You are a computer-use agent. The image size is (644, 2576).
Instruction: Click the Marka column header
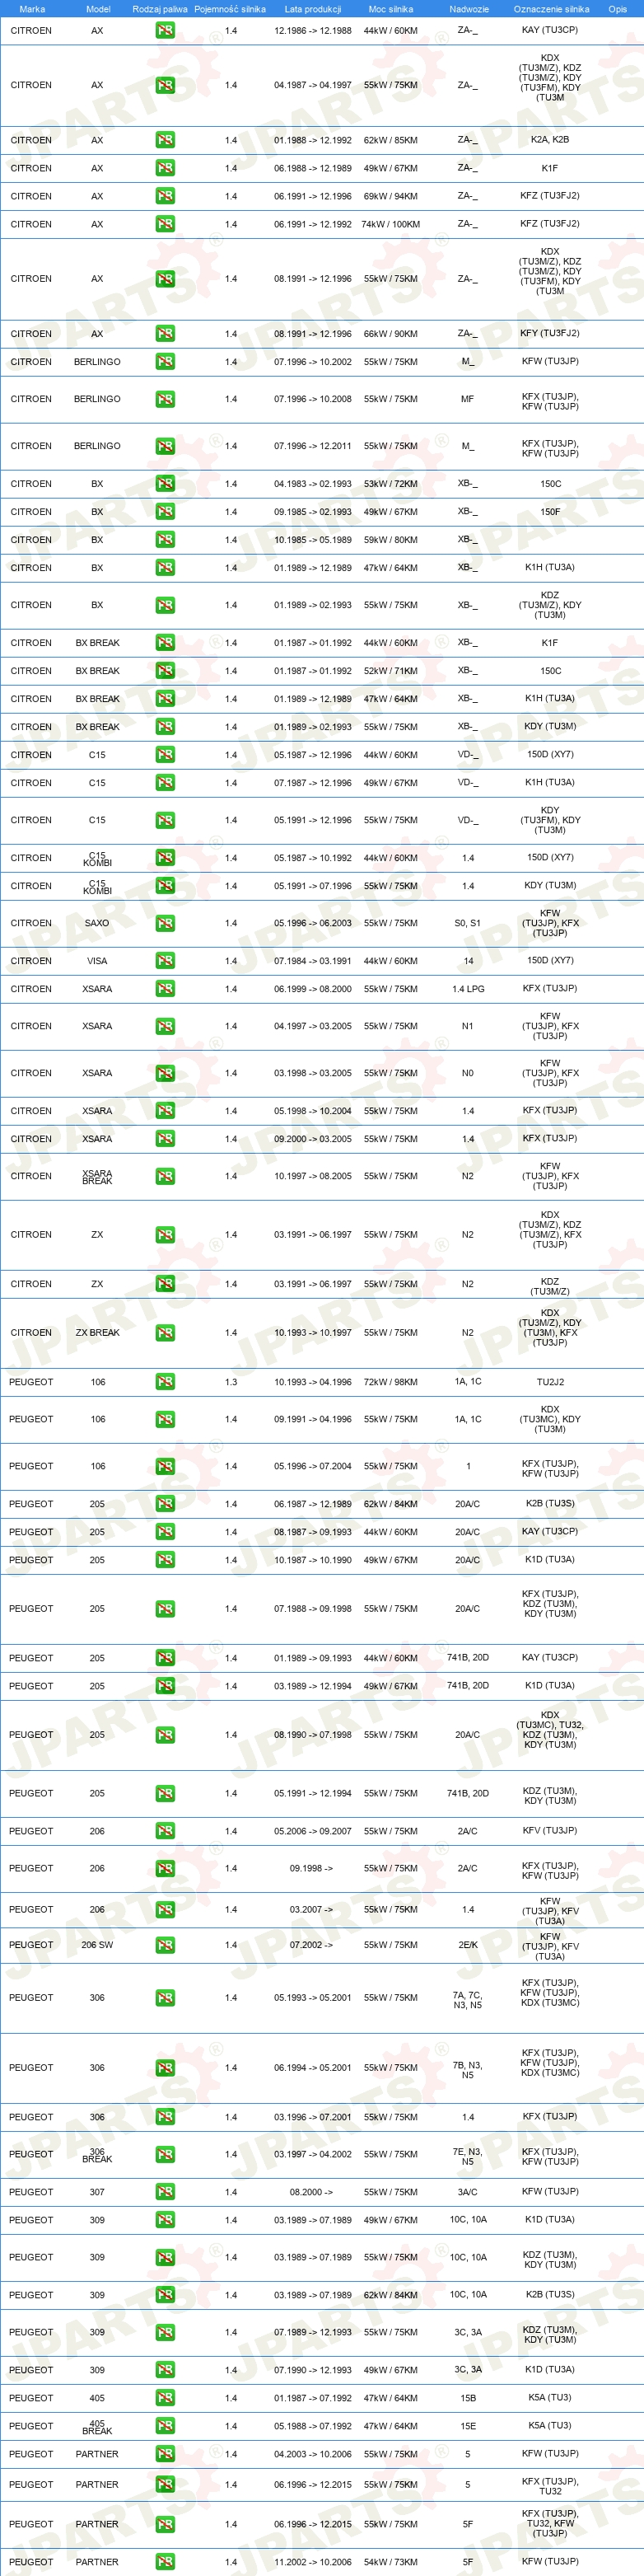[x=32, y=9]
